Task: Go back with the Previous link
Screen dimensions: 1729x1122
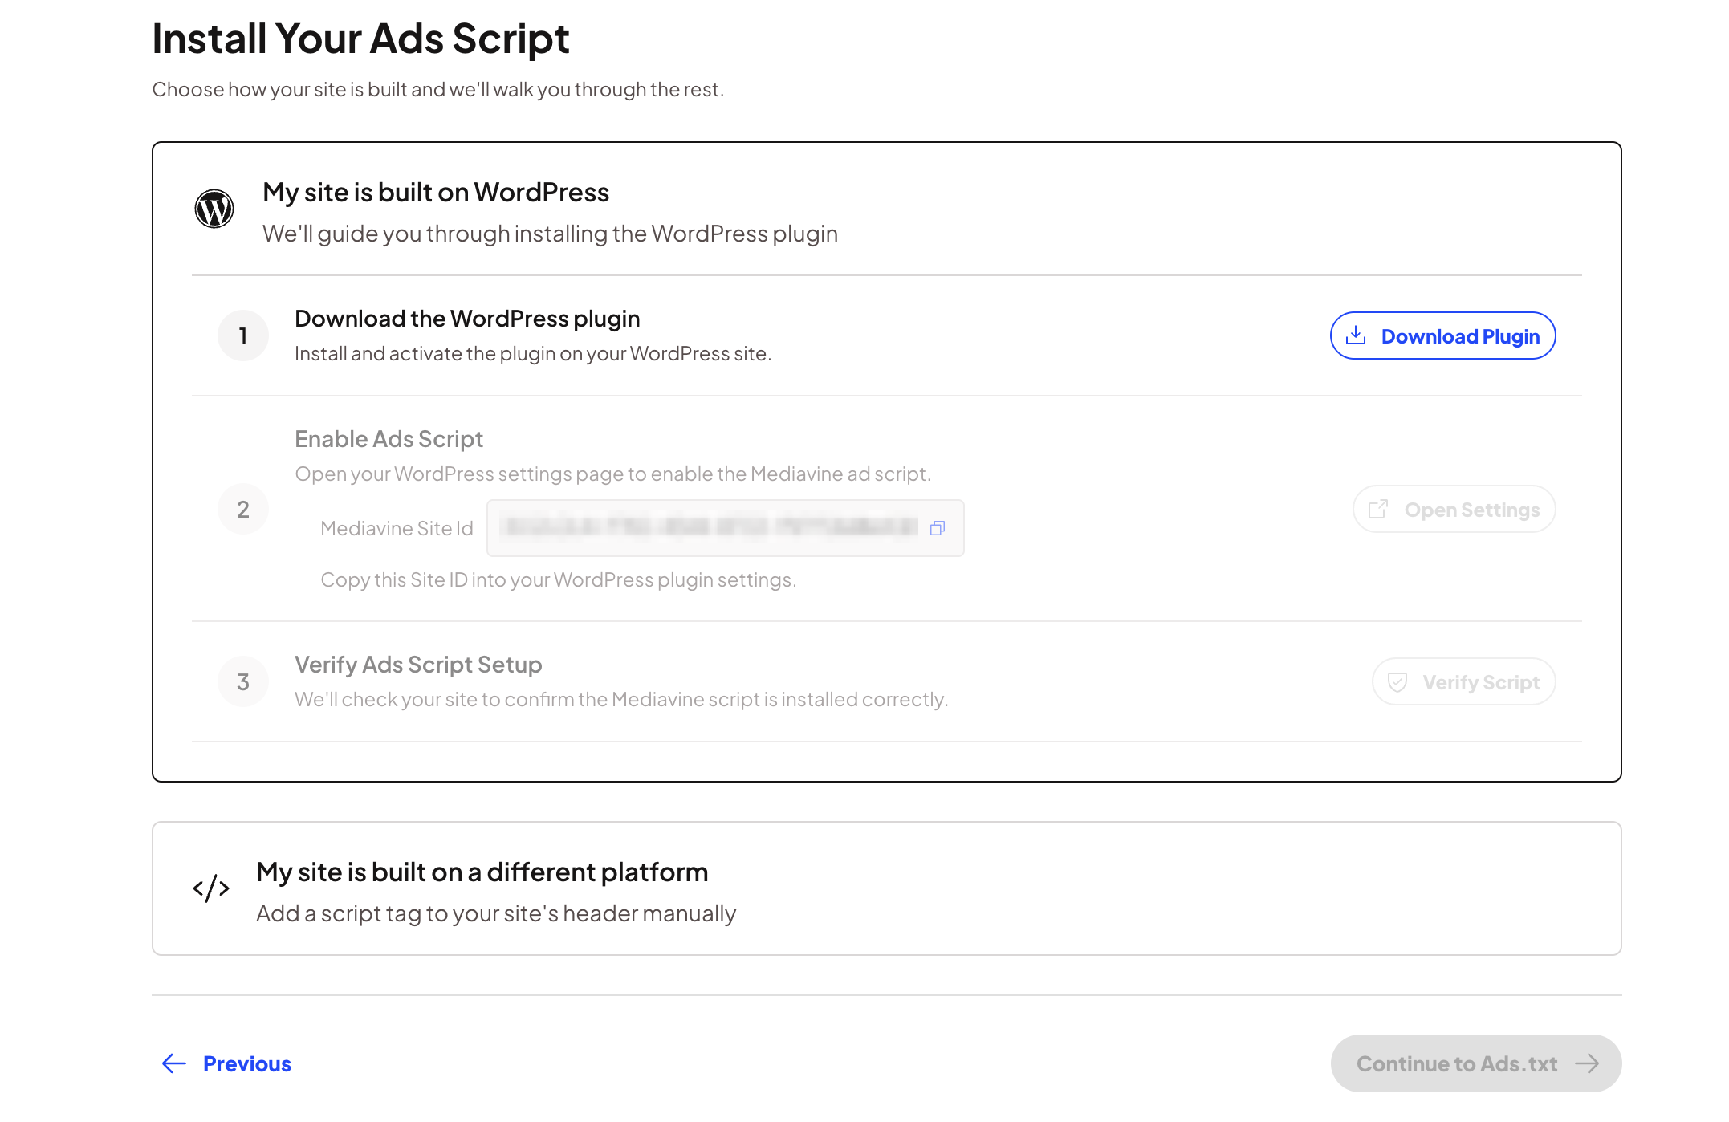Action: [x=226, y=1063]
